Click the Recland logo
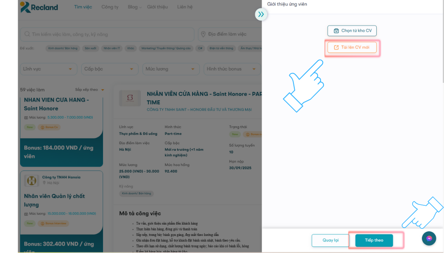This screenshot has height=253, width=444. pos(39,7)
